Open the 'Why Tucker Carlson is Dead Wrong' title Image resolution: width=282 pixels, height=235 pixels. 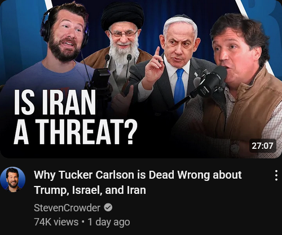[138, 175]
